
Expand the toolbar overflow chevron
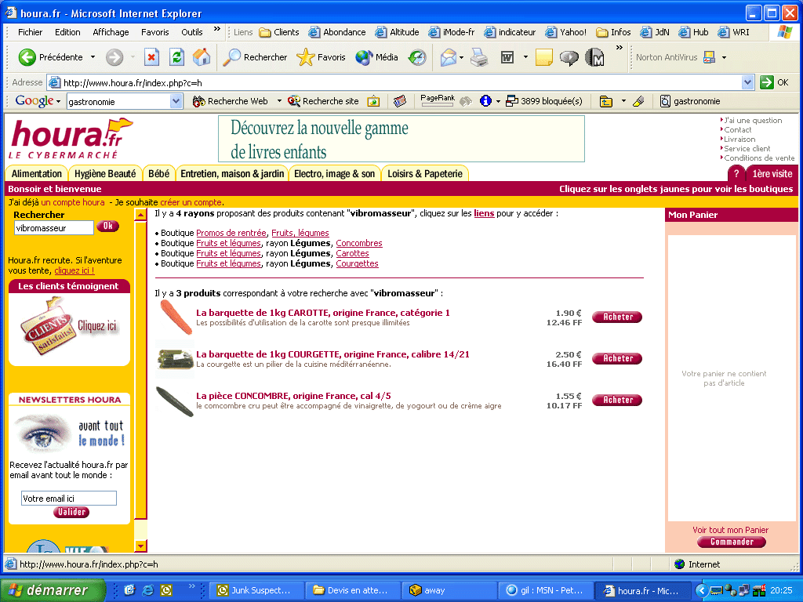pyautogui.click(x=620, y=48)
